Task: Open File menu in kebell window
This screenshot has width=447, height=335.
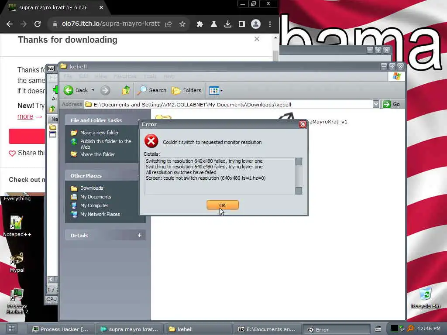Action: (x=68, y=76)
